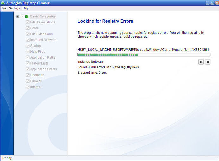Open the Help menu

click(26, 8)
